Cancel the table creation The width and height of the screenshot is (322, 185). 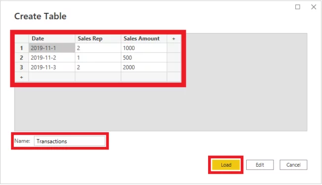[x=293, y=165]
